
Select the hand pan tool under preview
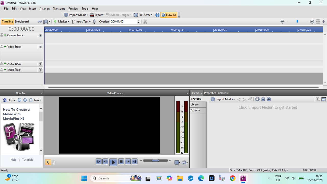54,162
